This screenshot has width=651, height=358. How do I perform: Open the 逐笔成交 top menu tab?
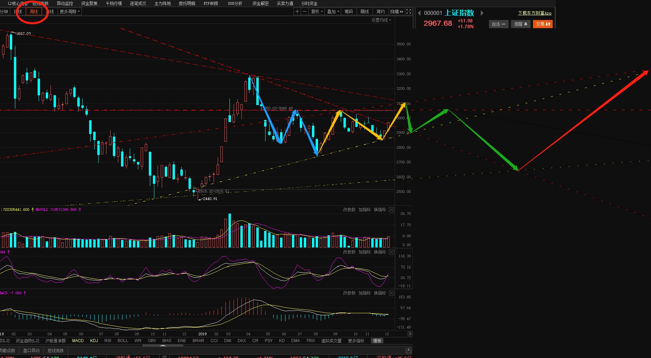[138, 3]
